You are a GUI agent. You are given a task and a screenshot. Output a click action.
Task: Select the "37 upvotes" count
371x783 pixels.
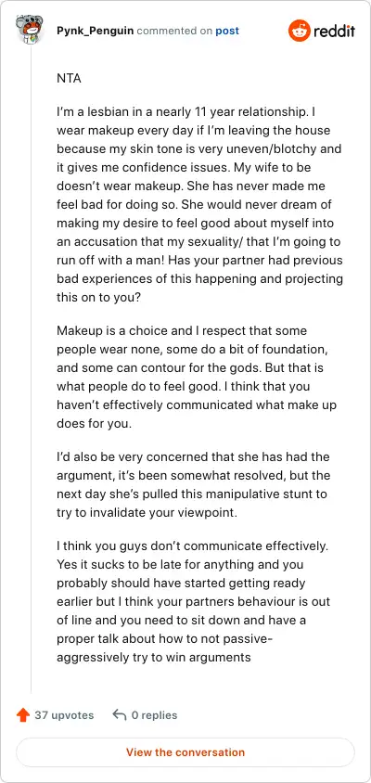(x=64, y=715)
